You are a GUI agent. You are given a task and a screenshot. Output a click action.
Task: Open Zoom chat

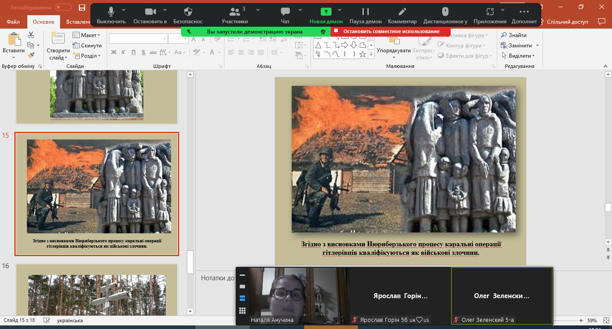tap(285, 14)
